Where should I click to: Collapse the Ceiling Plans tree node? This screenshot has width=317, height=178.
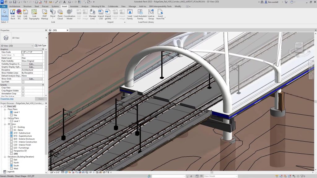point(5,118)
